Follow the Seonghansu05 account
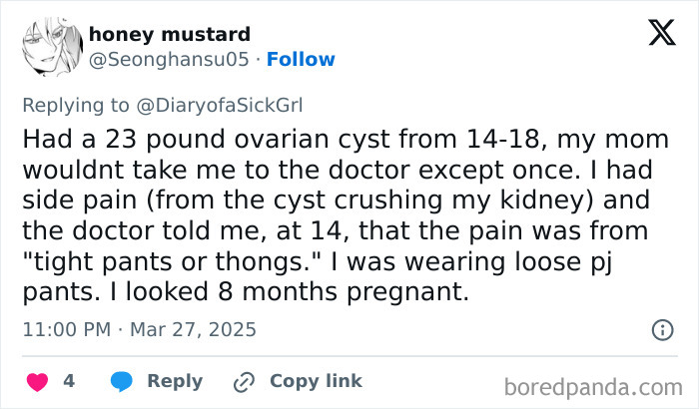699x409 pixels. tap(300, 60)
